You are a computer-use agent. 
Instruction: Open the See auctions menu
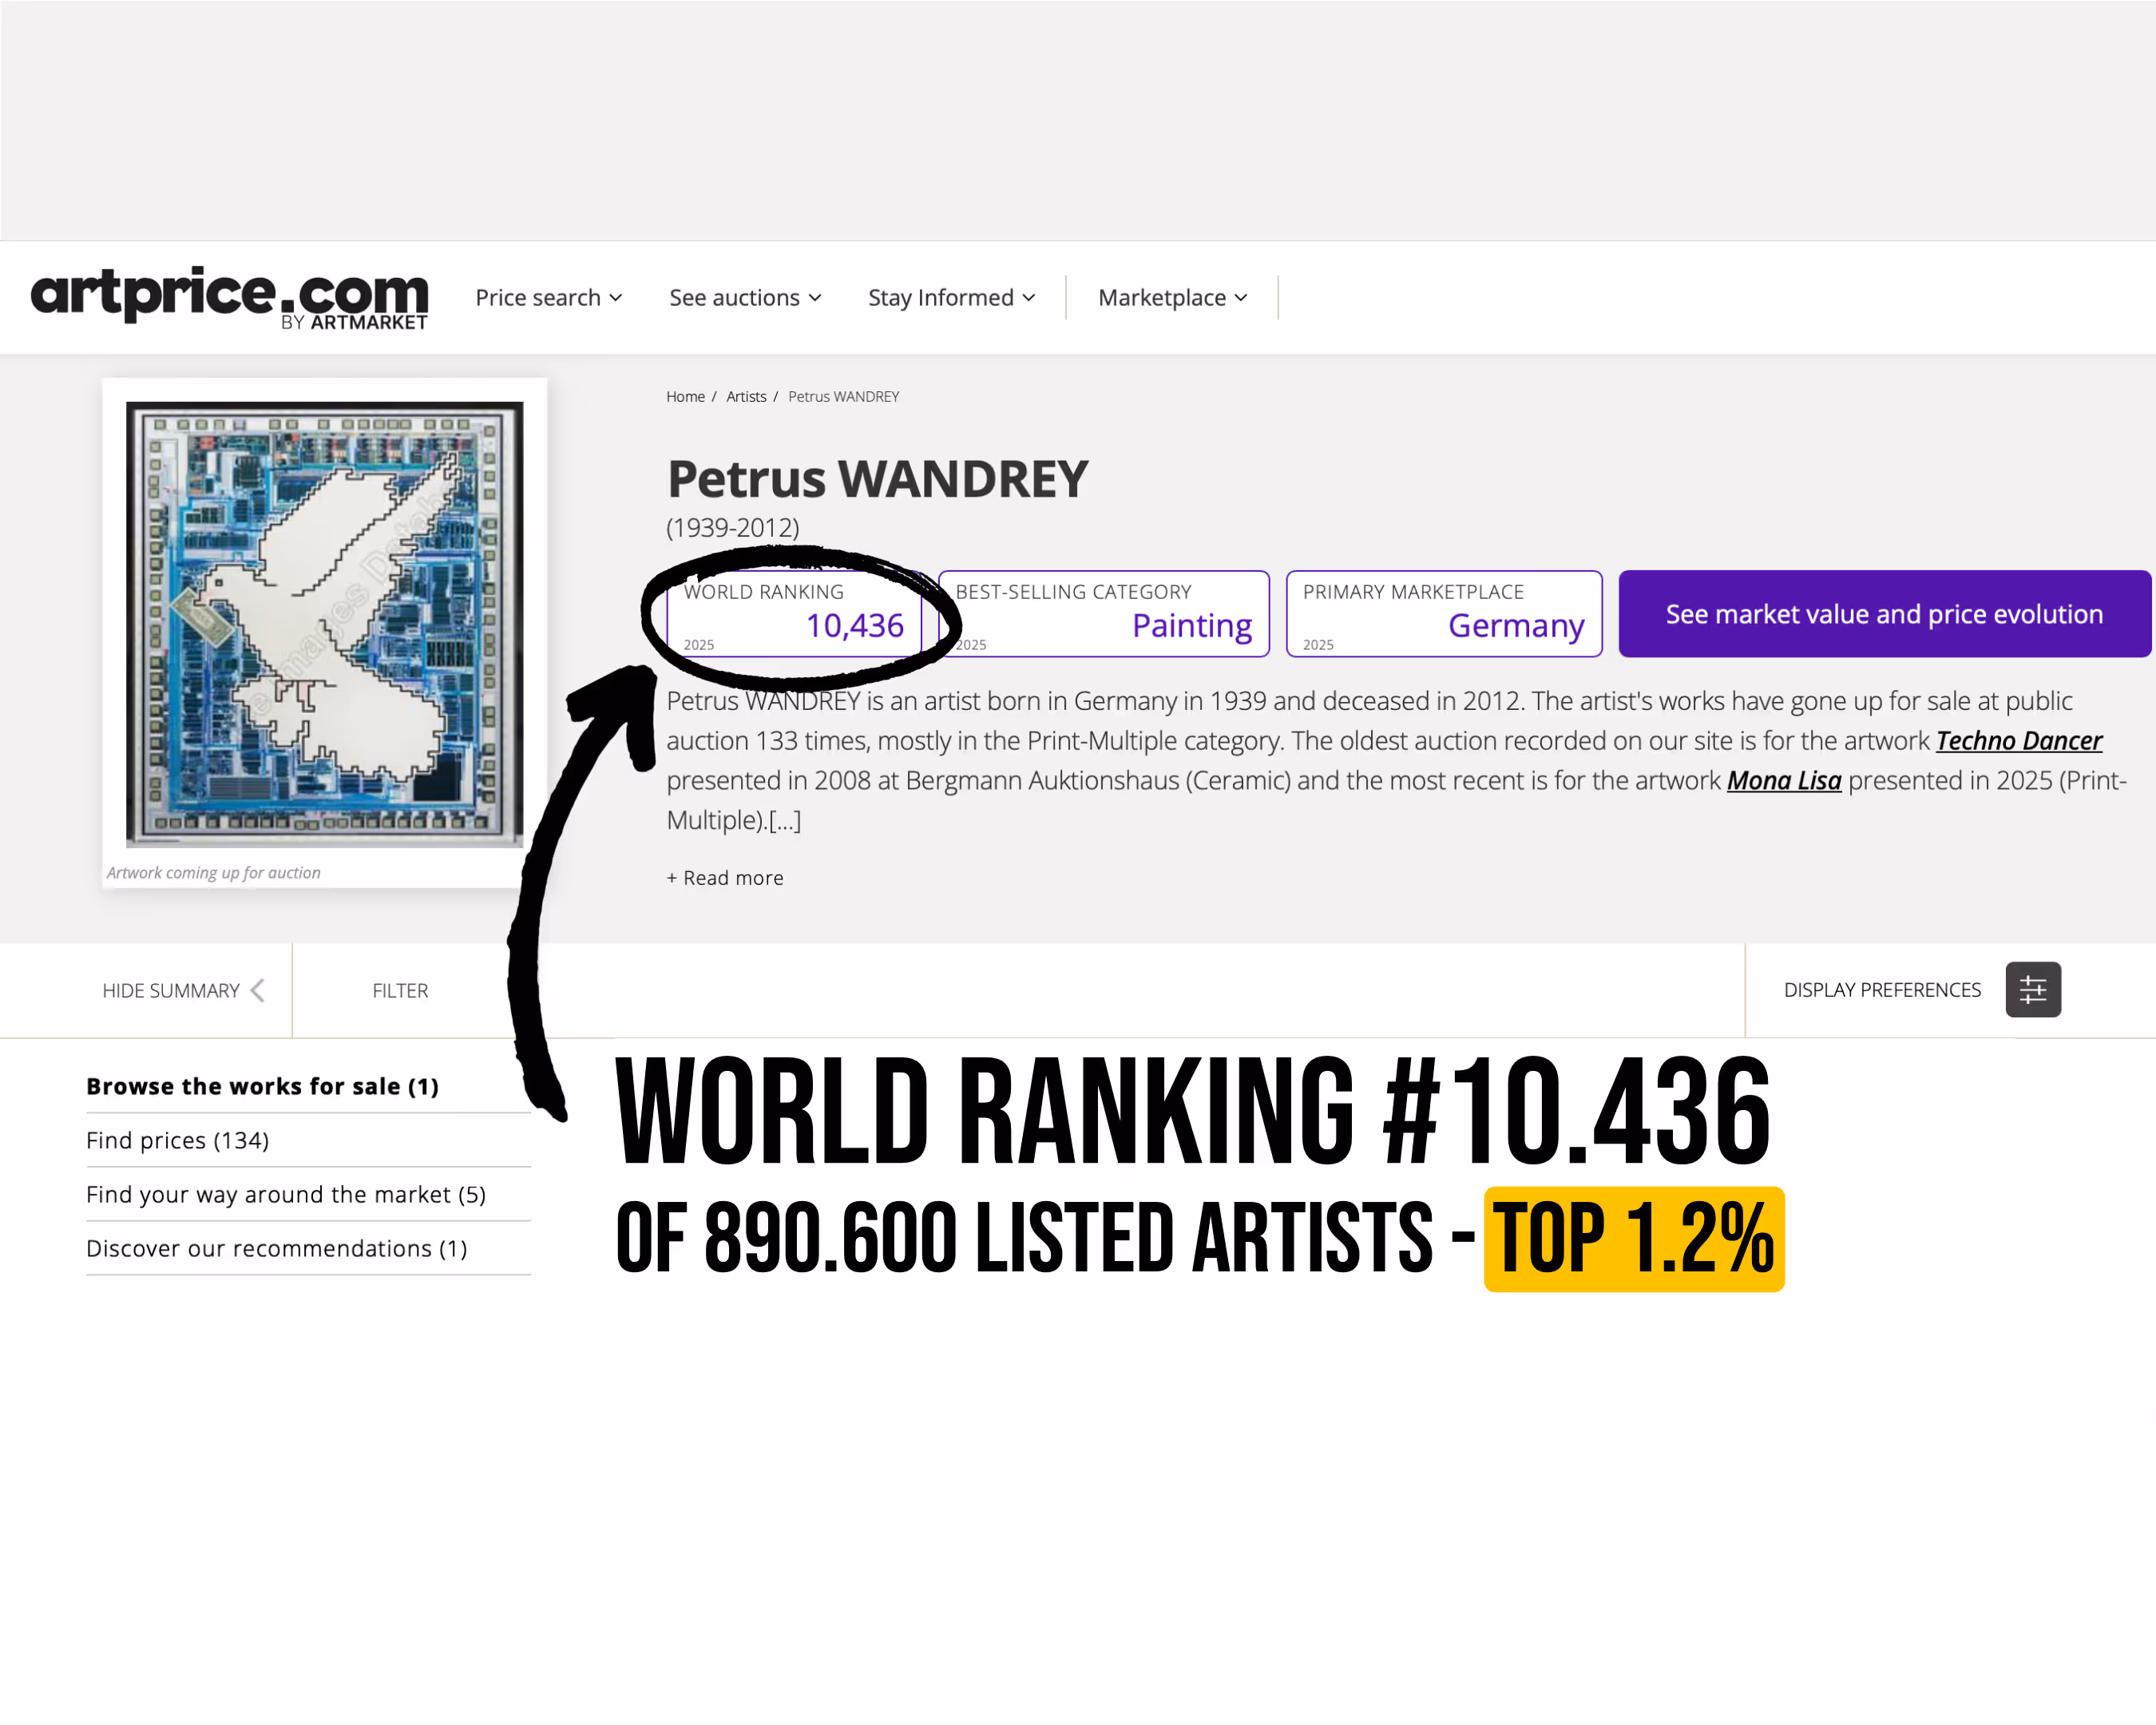click(745, 298)
